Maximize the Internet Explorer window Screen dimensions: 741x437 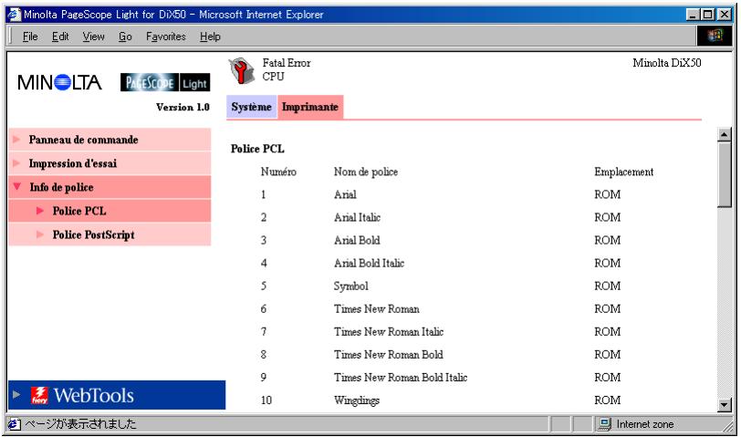click(x=707, y=15)
